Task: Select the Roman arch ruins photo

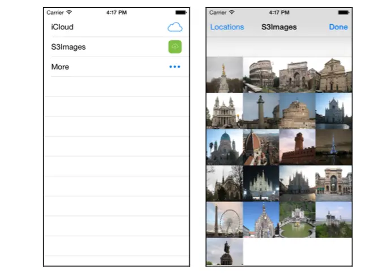Action: [297, 75]
